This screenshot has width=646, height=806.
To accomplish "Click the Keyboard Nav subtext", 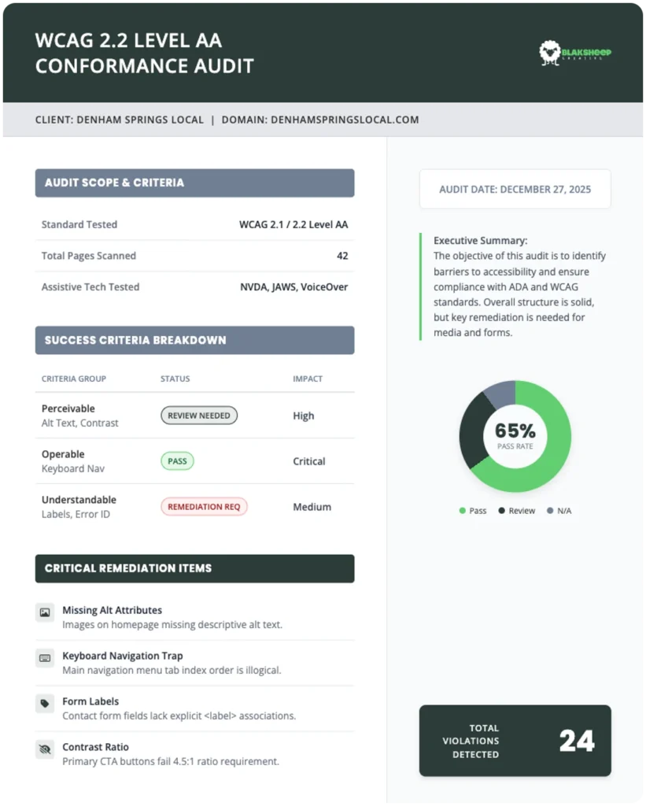I will (73, 469).
